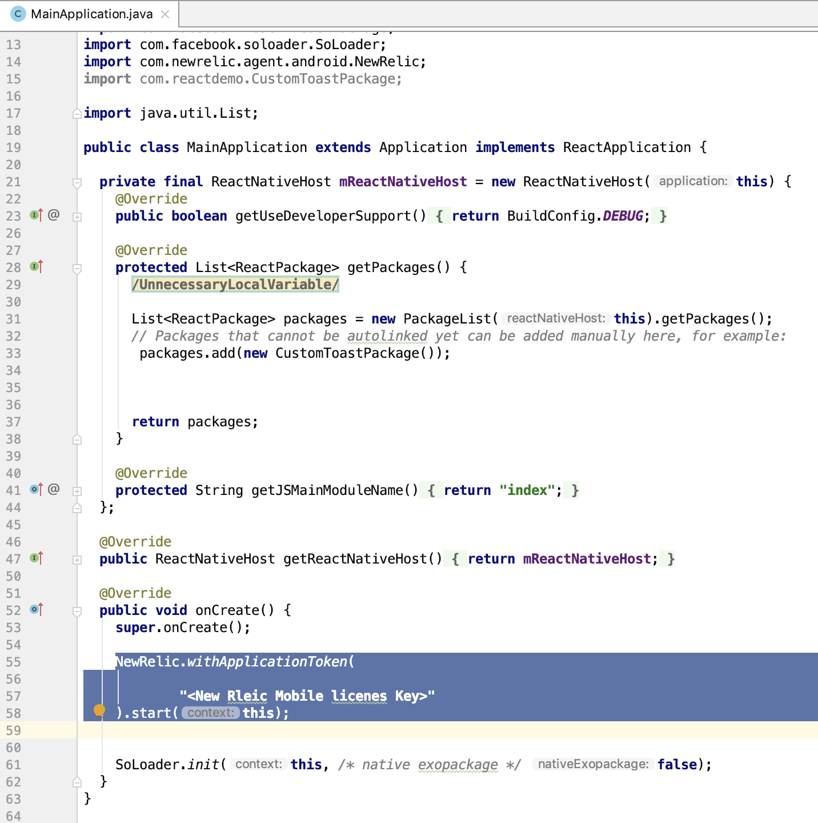The height and width of the screenshot is (823, 818).
Task: Expand folded getJSMainModuleName method on line 41
Action: 77,492
